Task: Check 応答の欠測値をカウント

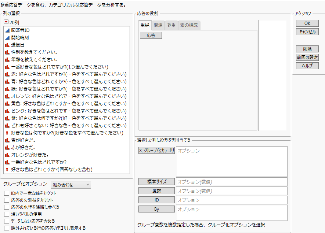Action: pyautogui.click(x=6, y=200)
